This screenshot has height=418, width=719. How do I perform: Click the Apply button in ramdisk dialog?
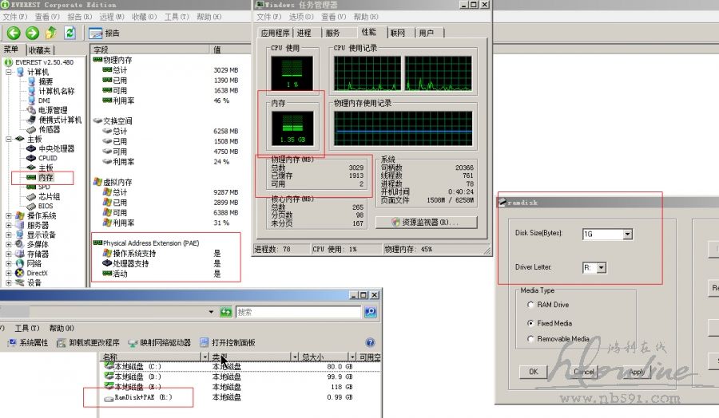pos(638,372)
